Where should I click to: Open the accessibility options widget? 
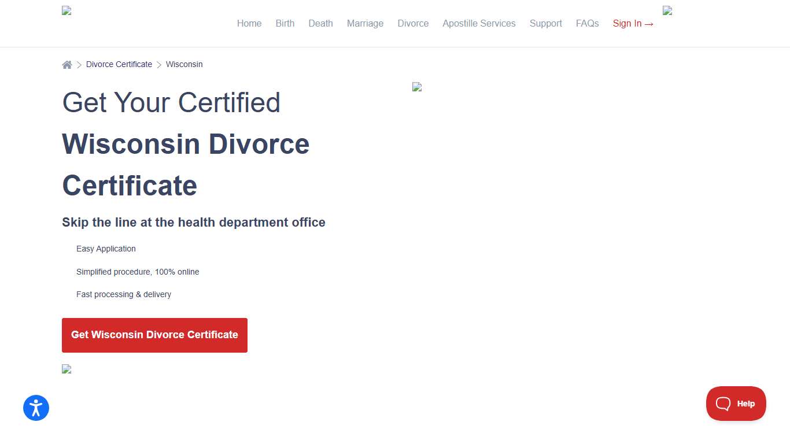(36, 408)
